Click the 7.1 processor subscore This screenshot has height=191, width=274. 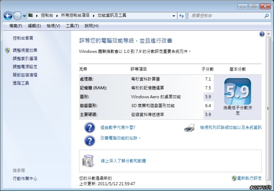pyautogui.click(x=208, y=79)
